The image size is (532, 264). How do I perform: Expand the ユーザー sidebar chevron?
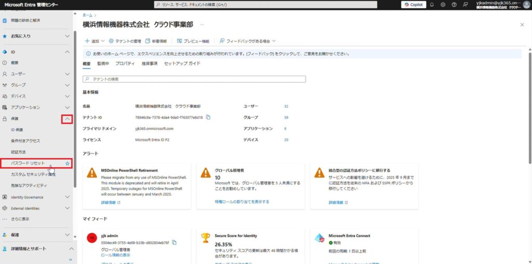click(x=67, y=74)
